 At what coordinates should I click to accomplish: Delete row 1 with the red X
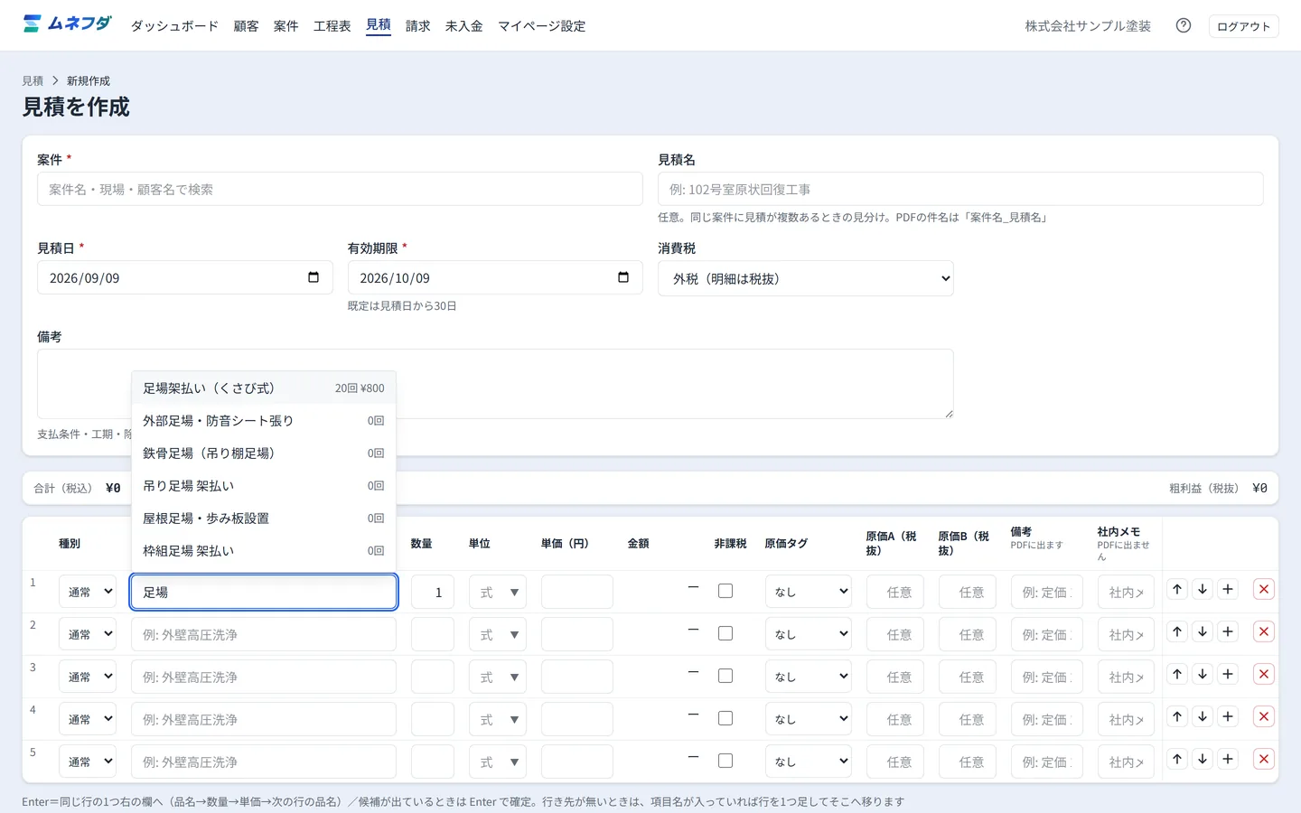click(1264, 589)
